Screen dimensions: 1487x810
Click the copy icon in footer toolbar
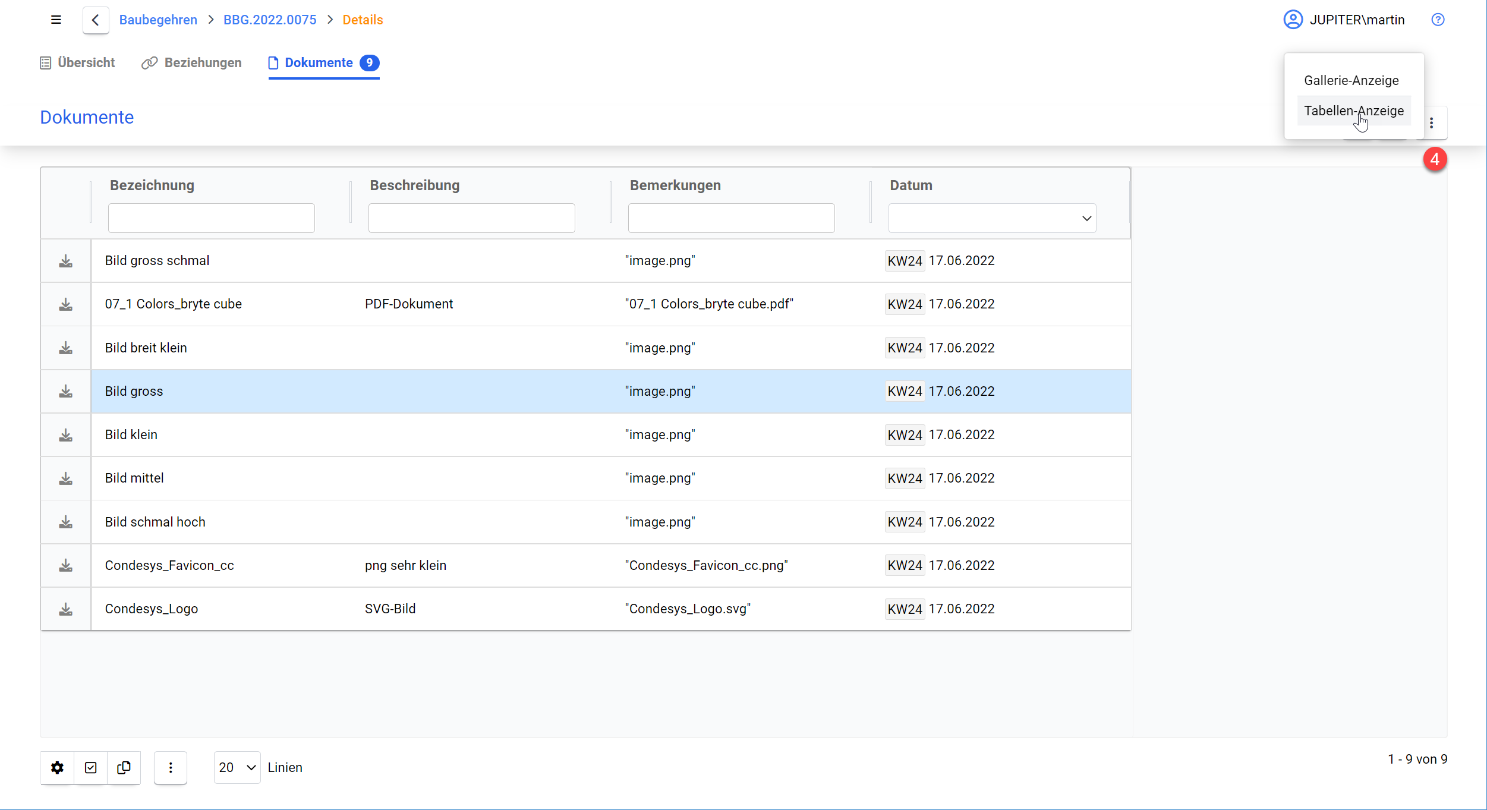coord(124,767)
